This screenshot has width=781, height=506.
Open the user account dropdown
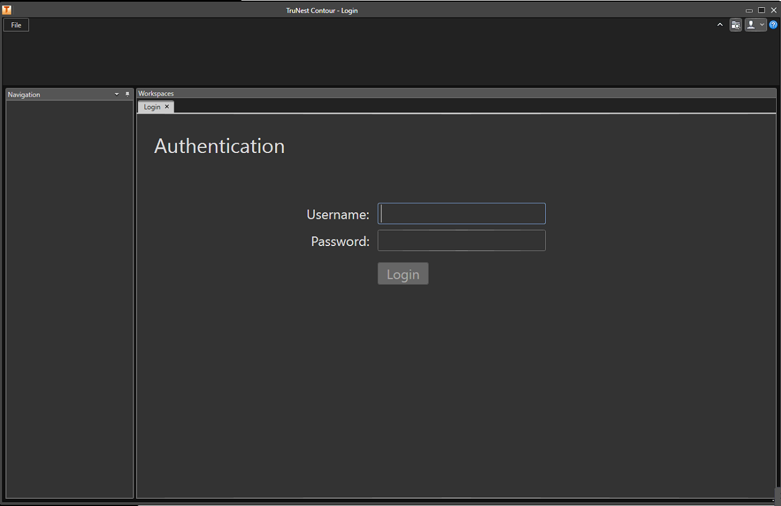coord(756,25)
